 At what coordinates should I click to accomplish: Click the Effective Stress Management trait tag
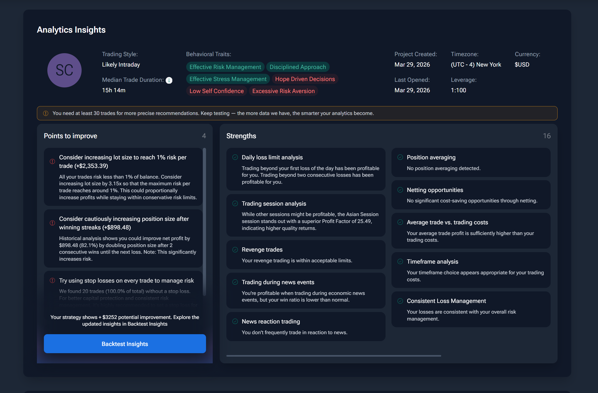click(228, 79)
